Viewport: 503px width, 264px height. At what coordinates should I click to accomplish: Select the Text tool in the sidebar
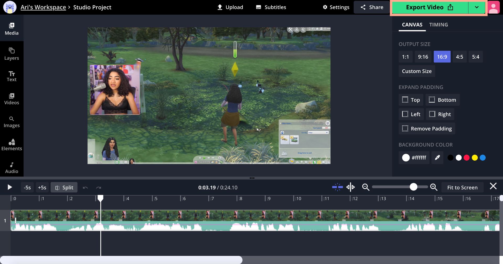12,76
